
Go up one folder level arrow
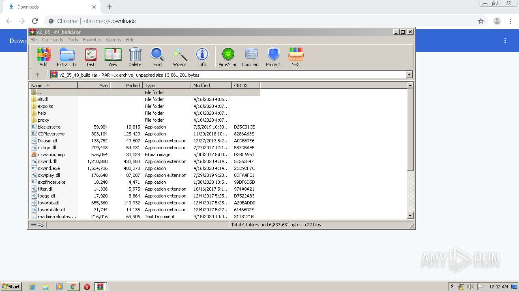tap(37, 75)
